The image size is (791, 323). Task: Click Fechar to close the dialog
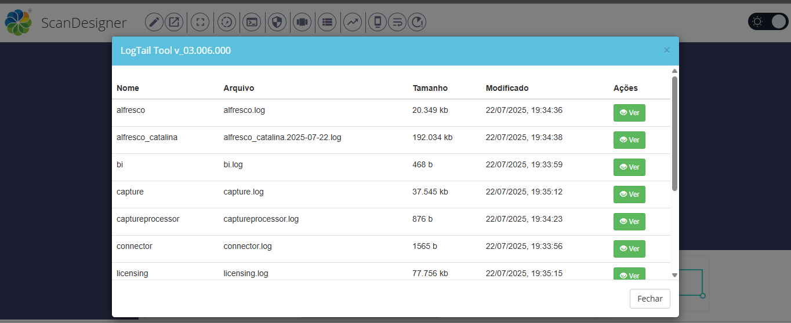point(650,299)
